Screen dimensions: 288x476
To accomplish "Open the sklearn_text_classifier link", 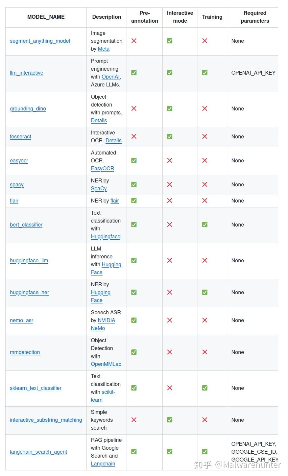I will coord(36,388).
